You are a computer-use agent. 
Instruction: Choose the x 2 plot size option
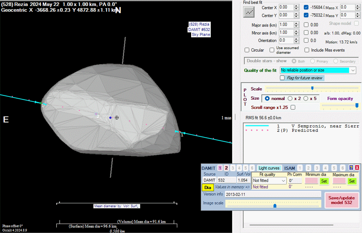tap(290, 99)
